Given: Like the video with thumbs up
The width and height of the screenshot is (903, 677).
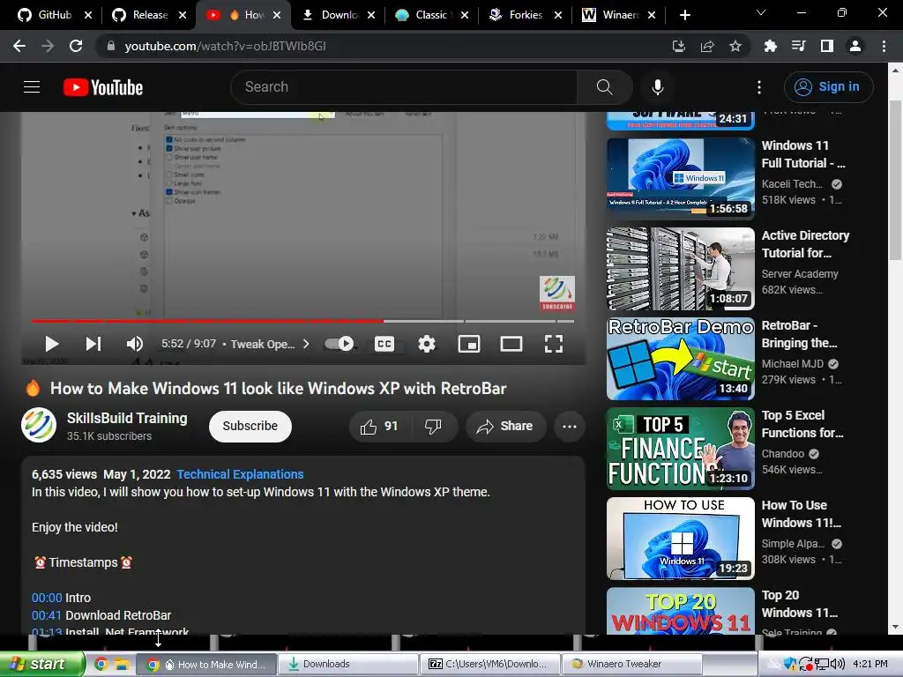Looking at the screenshot, I should pos(379,427).
